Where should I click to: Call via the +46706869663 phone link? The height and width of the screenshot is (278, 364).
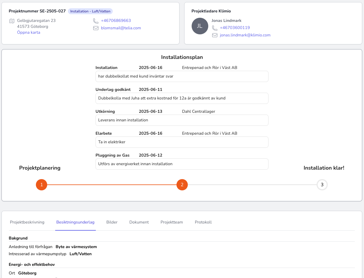pyautogui.click(x=116, y=21)
